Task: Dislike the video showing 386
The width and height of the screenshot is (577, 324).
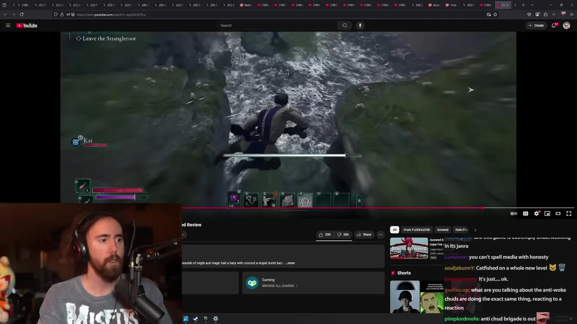Action: pos(343,234)
